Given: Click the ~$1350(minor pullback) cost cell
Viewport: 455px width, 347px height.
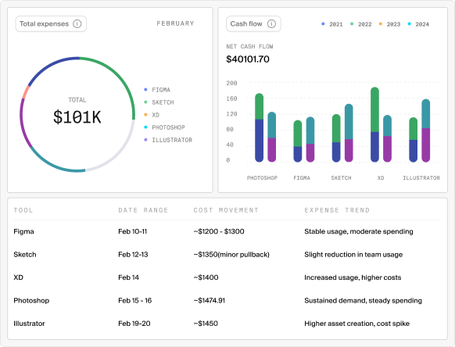Looking at the screenshot, I should [x=231, y=255].
